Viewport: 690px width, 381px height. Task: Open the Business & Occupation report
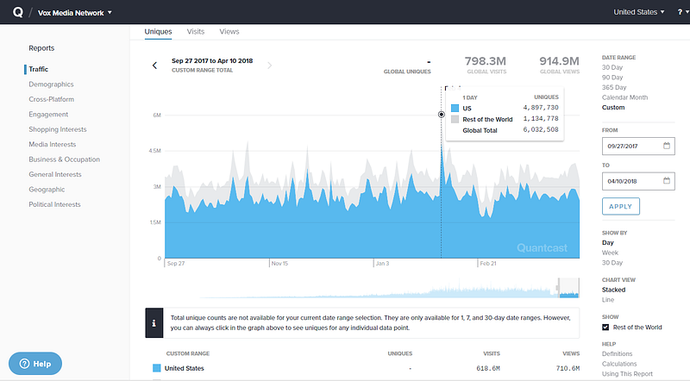pos(64,159)
